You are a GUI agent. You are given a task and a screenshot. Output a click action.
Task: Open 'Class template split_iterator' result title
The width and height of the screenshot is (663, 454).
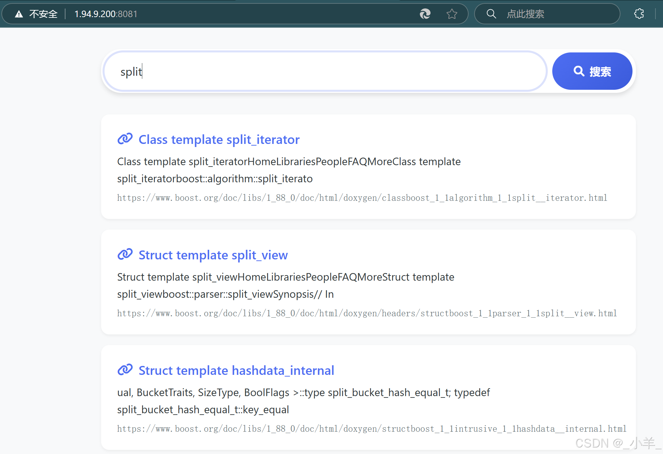219,139
